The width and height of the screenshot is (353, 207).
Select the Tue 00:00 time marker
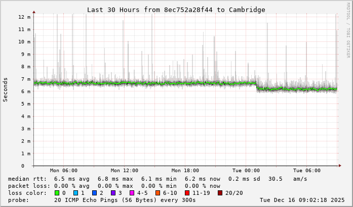pos(246,171)
